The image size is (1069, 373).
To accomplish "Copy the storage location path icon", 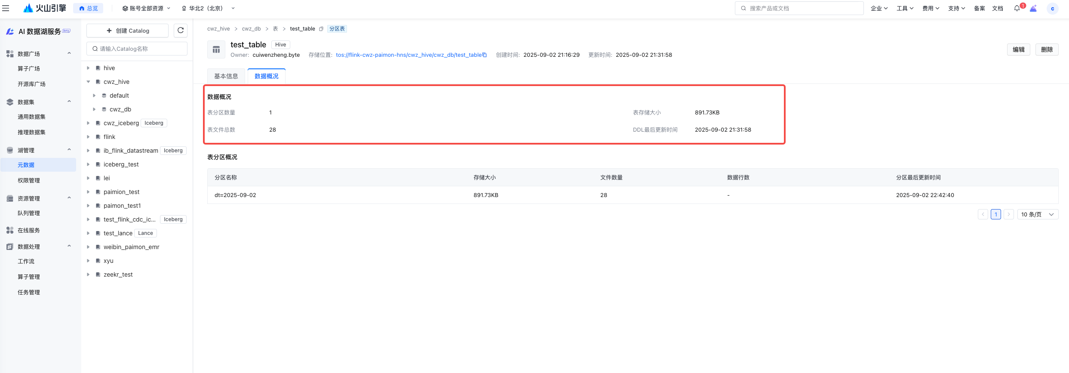I will [485, 55].
